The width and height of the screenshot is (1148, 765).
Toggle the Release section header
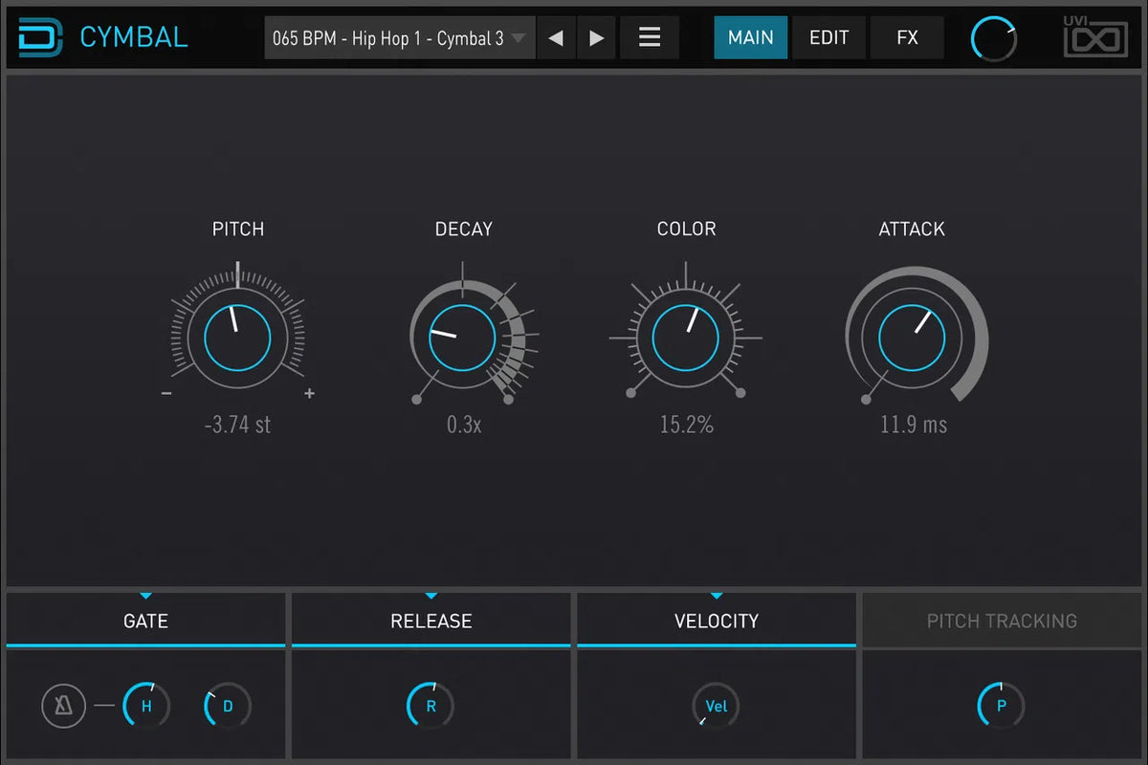[x=430, y=621]
